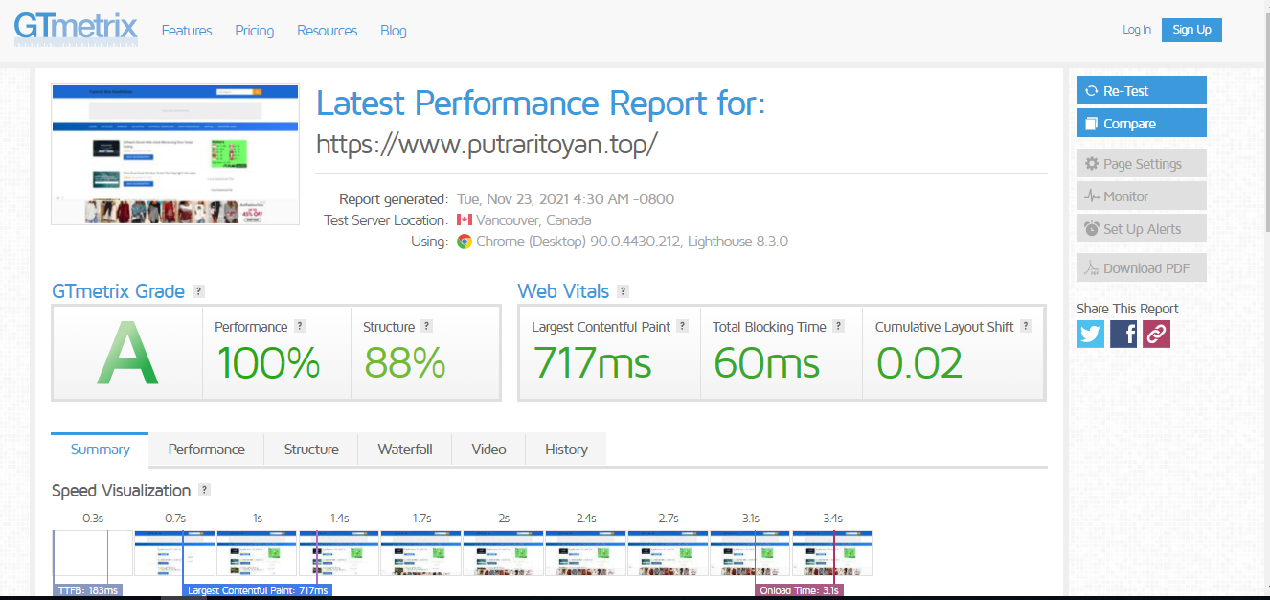This screenshot has width=1270, height=600.
Task: Open Page Settings
Action: pyautogui.click(x=1141, y=164)
